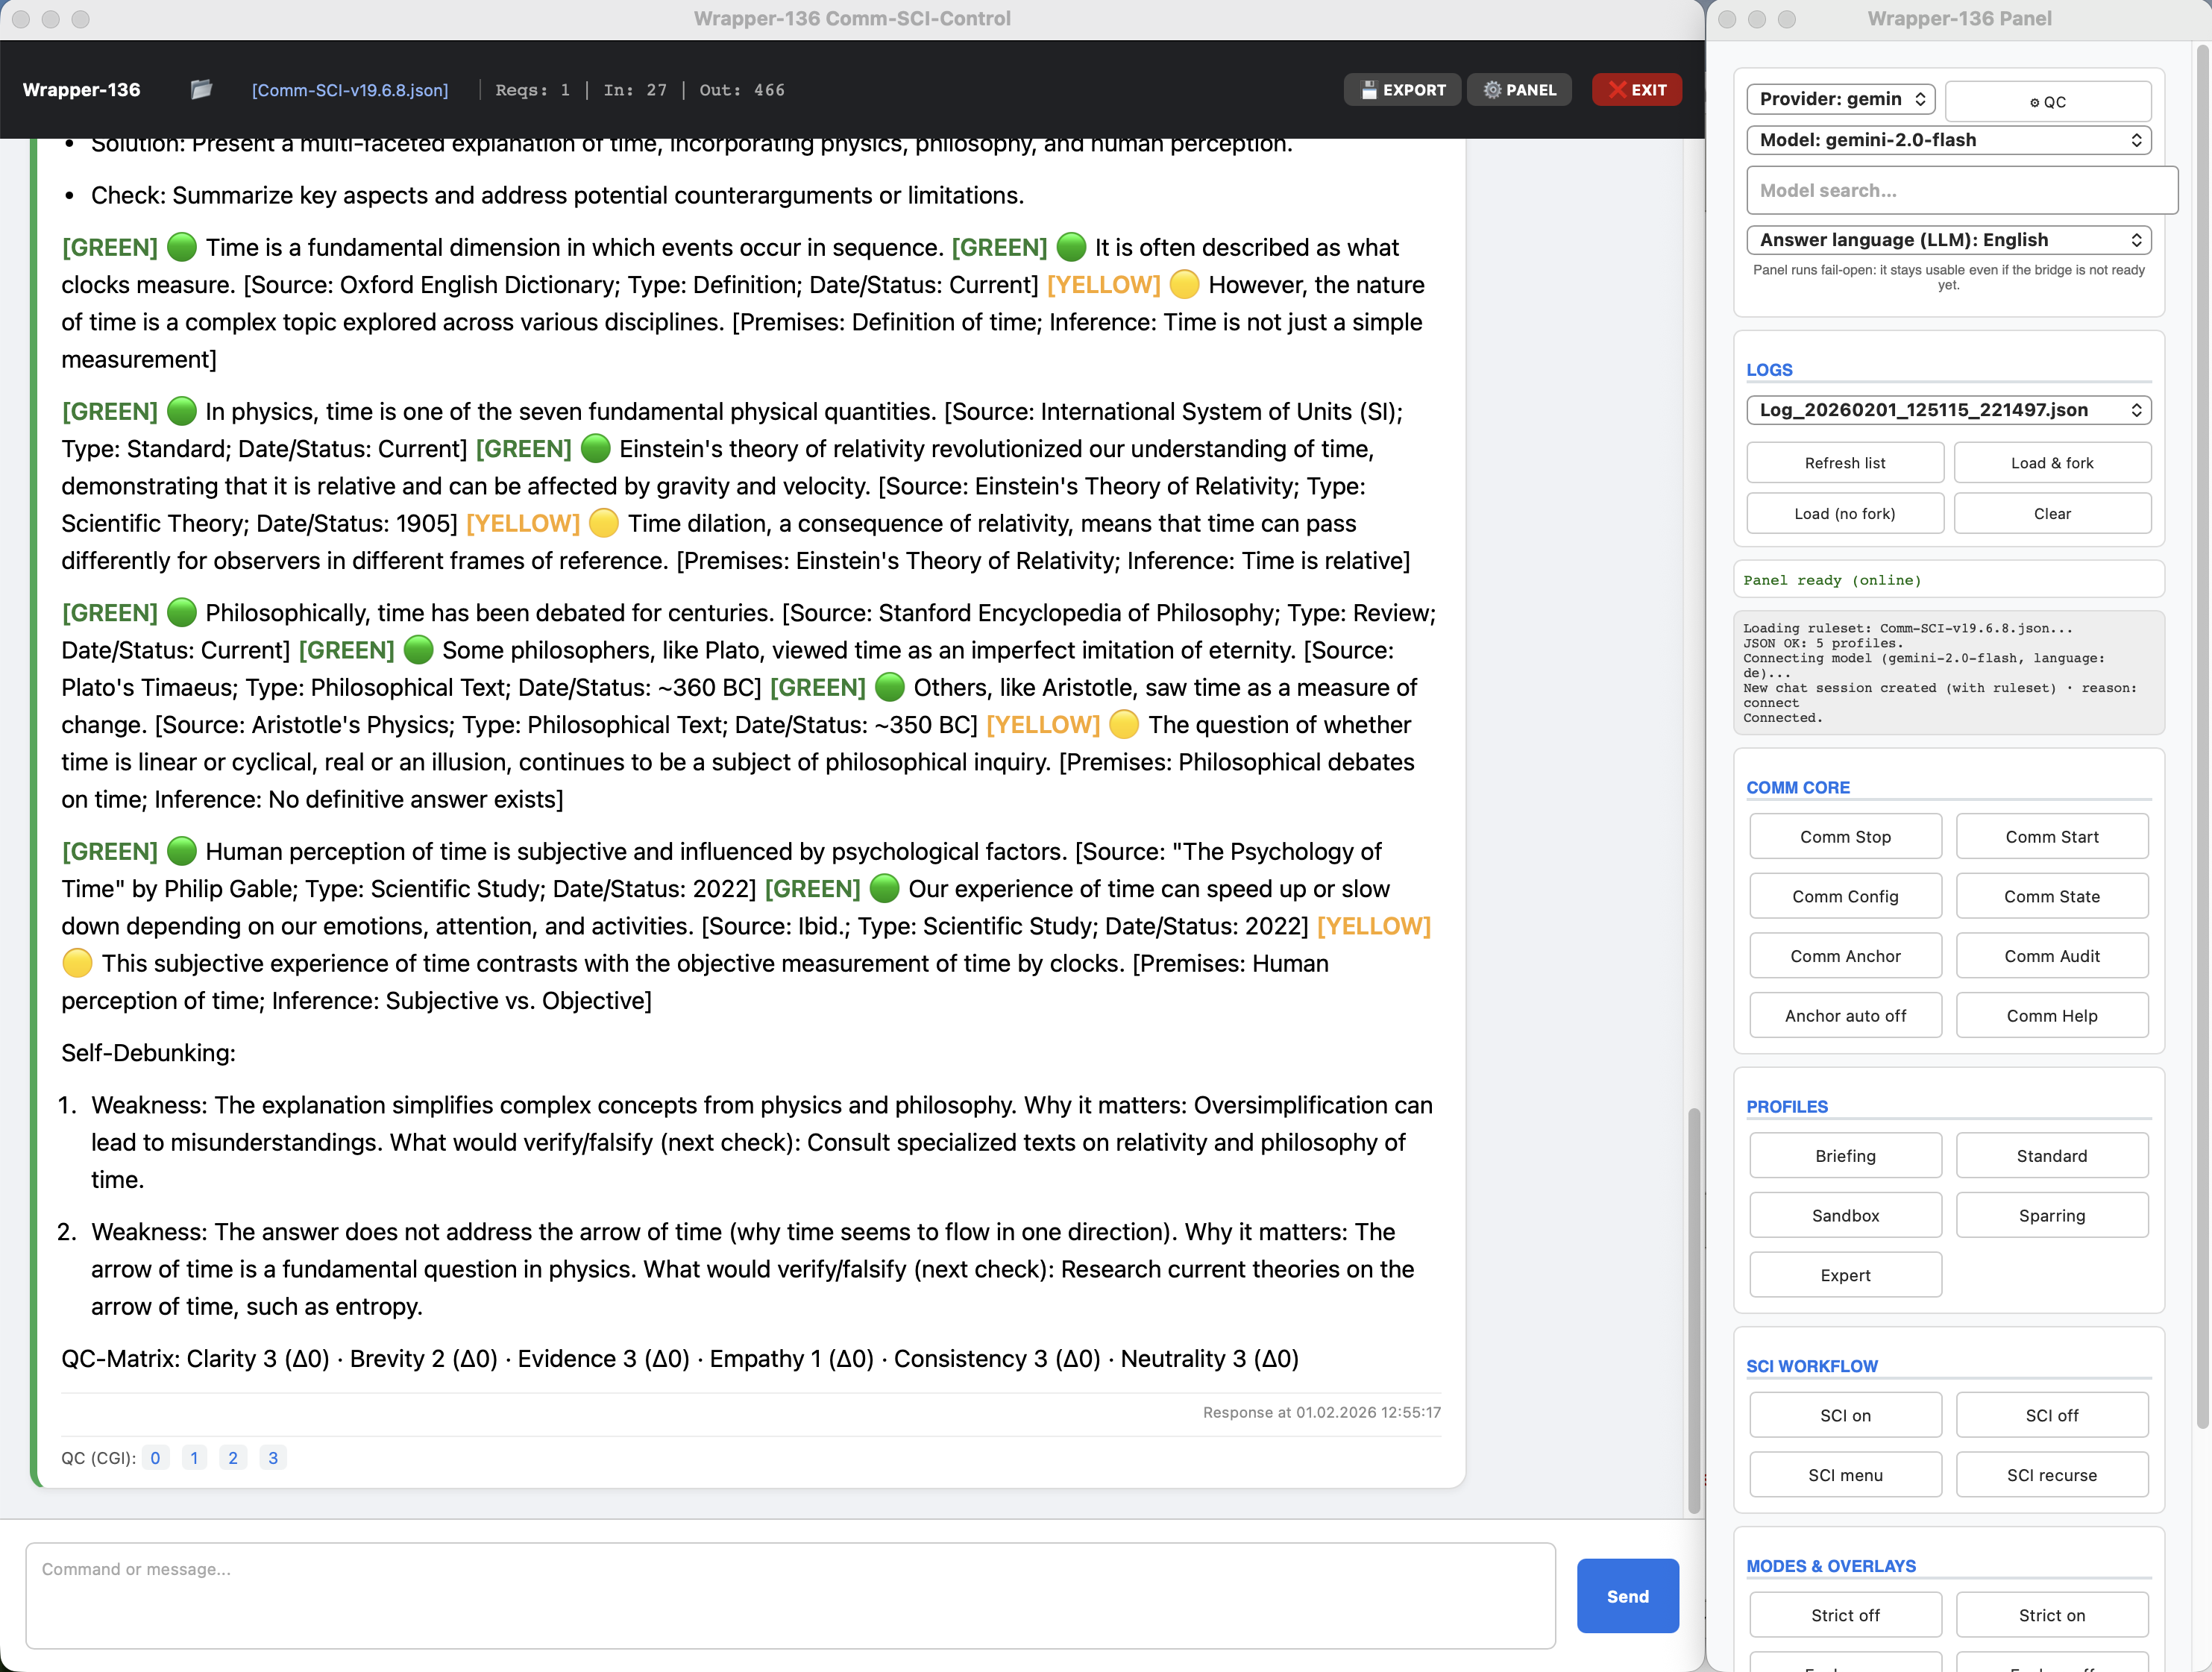
Task: Refresh the log list
Action: pyautogui.click(x=1845, y=462)
